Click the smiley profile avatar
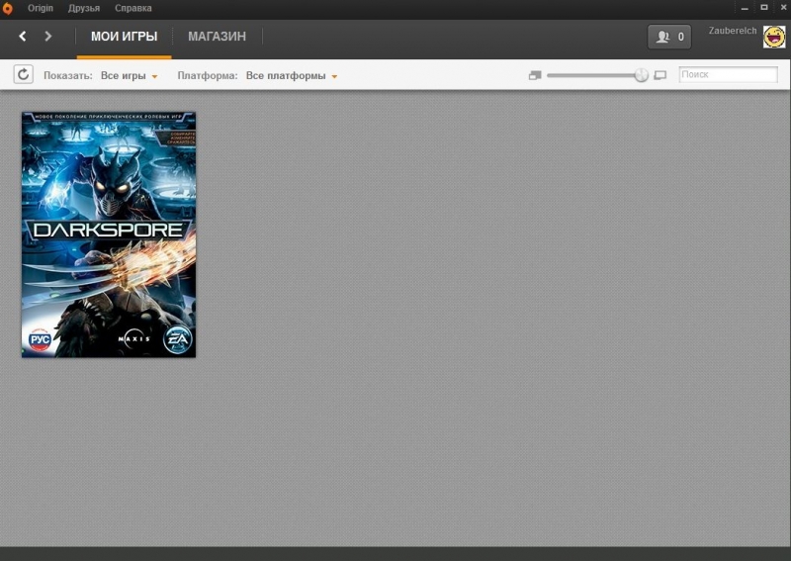The image size is (791, 561). pyautogui.click(x=774, y=37)
